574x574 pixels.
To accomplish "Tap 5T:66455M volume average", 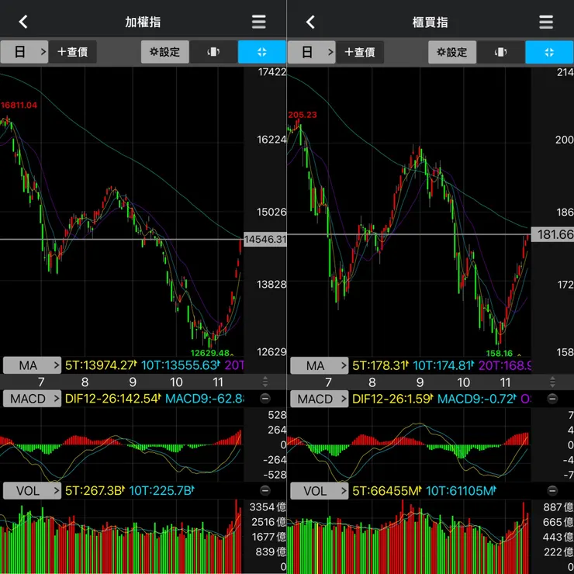I will click(x=387, y=490).
